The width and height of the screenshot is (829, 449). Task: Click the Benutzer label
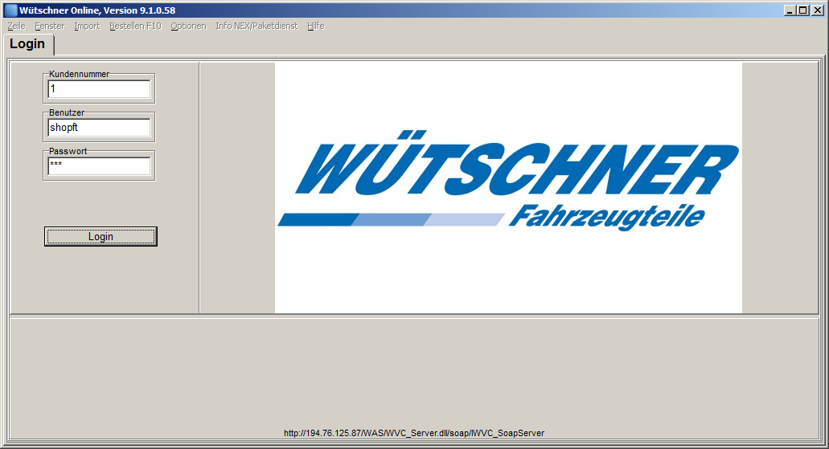pyautogui.click(x=67, y=112)
